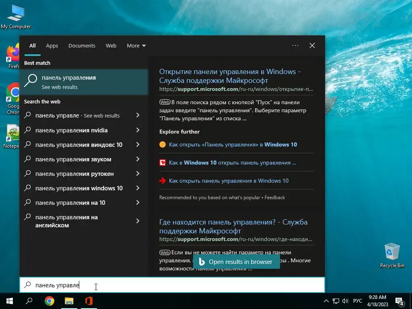The image size is (412, 309).
Task: Open Recycle Bin on desktop
Action: click(392, 255)
